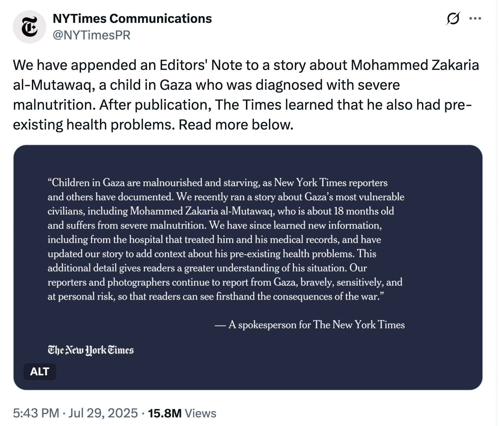Image resolution: width=500 pixels, height=426 pixels.
Task: Open the attached statement image
Action: click(x=248, y=267)
